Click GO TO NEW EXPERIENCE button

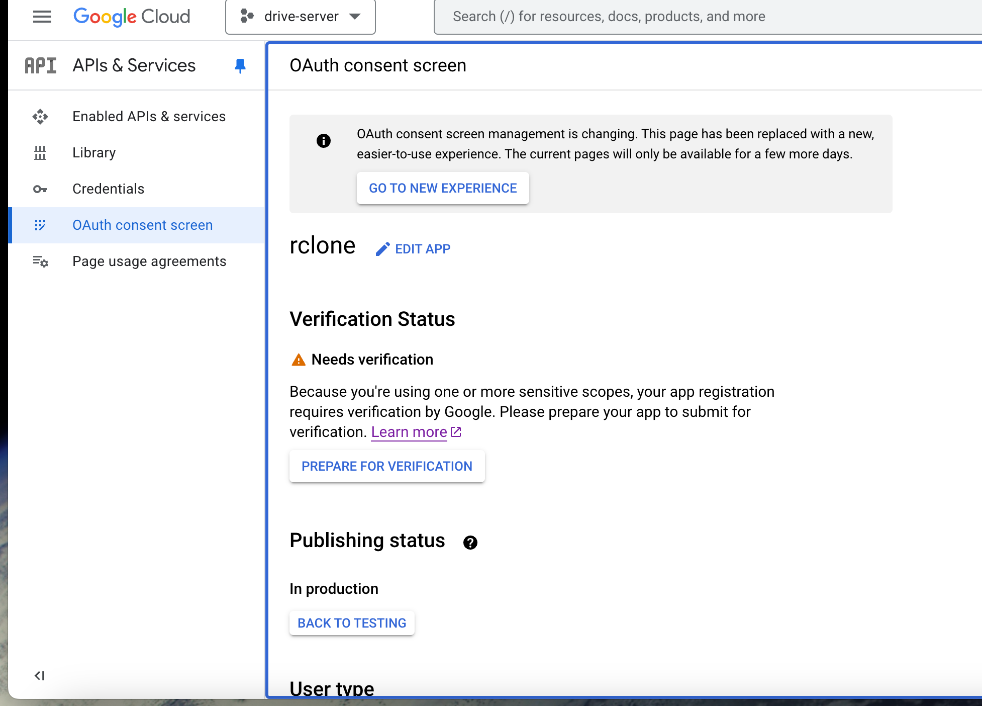click(x=443, y=188)
